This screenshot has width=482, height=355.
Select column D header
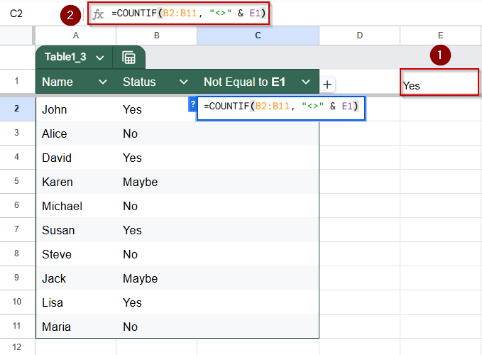(x=359, y=35)
